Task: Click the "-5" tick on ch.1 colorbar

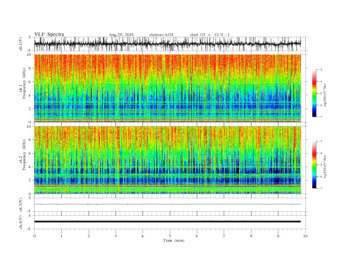Action: pyautogui.click(x=320, y=94)
